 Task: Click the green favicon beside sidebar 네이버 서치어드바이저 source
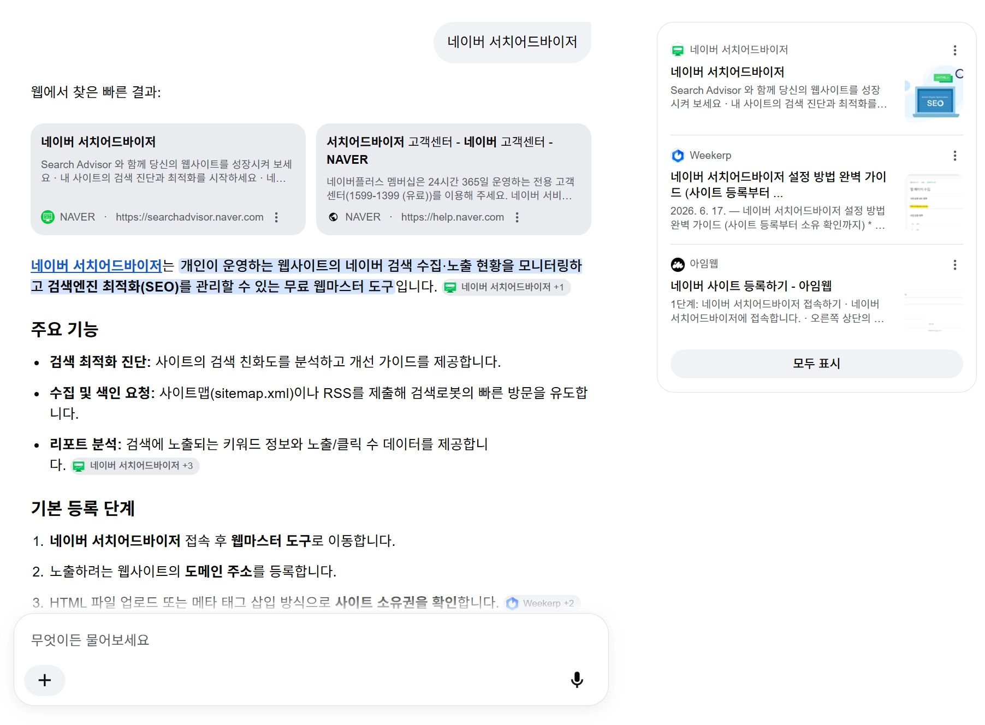678,50
